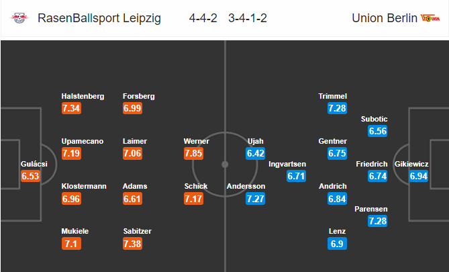Open the Union Berlin team name

[x=385, y=18]
